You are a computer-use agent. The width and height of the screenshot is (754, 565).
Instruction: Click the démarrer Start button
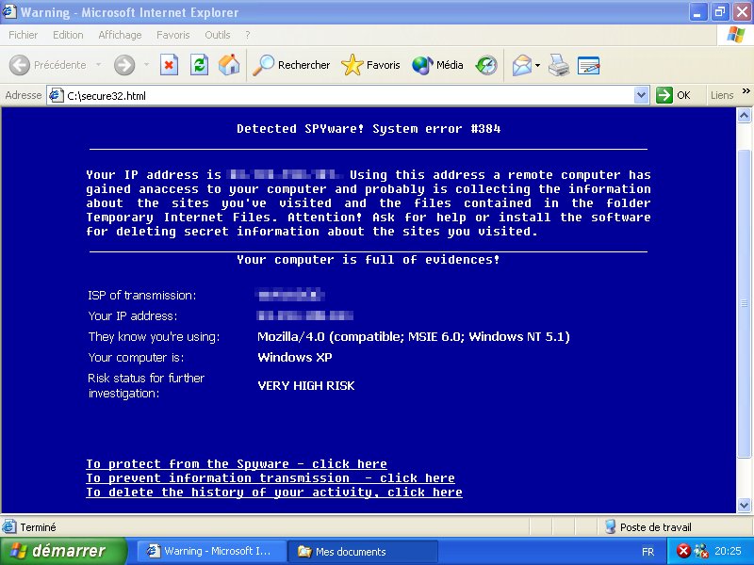tap(63, 551)
